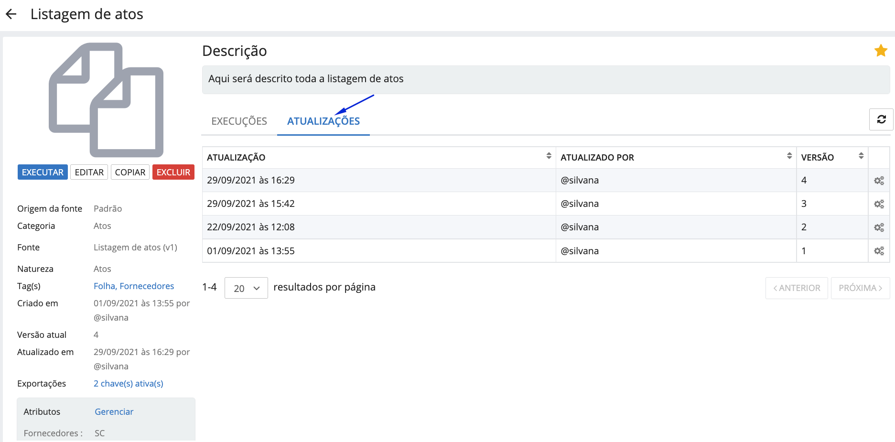Open the Folha tag link
The width and height of the screenshot is (895, 442).
pos(105,286)
